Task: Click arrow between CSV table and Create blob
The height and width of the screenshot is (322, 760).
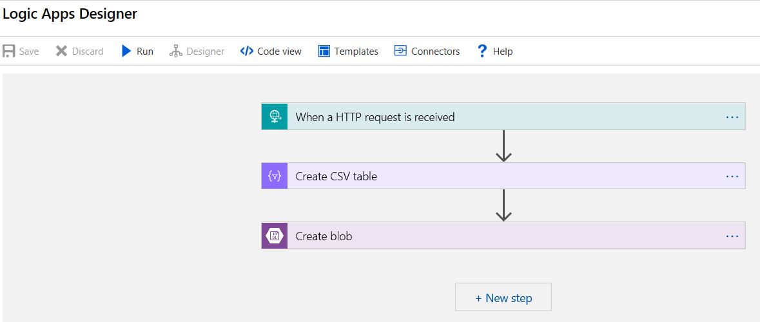Action: (x=503, y=205)
